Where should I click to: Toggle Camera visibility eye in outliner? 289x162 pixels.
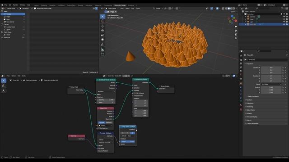pyautogui.click(x=284, y=17)
